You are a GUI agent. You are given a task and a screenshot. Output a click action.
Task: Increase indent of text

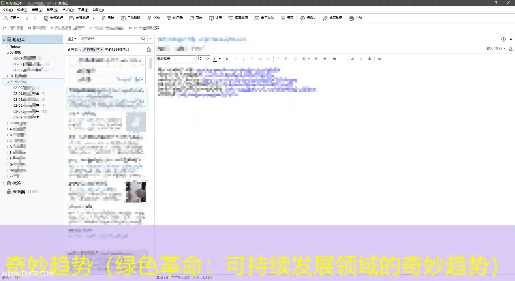point(324,59)
